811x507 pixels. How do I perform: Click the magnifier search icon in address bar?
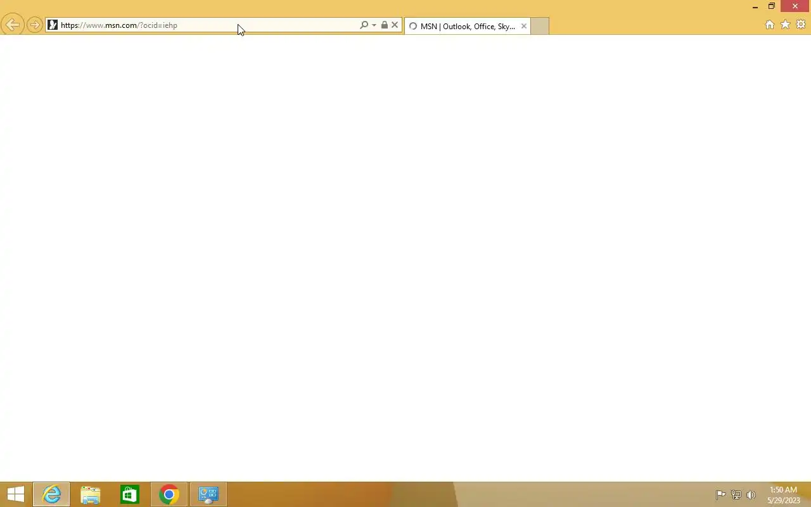pyautogui.click(x=364, y=25)
